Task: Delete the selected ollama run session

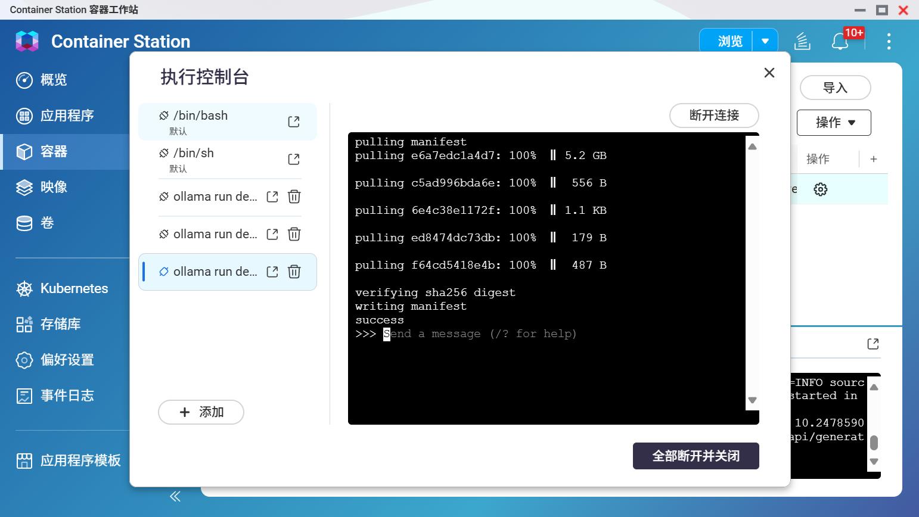Action: point(294,272)
